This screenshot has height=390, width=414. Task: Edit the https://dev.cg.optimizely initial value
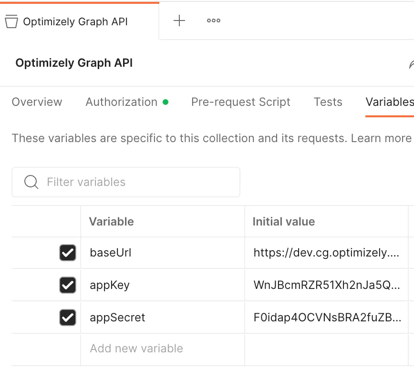pos(326,253)
